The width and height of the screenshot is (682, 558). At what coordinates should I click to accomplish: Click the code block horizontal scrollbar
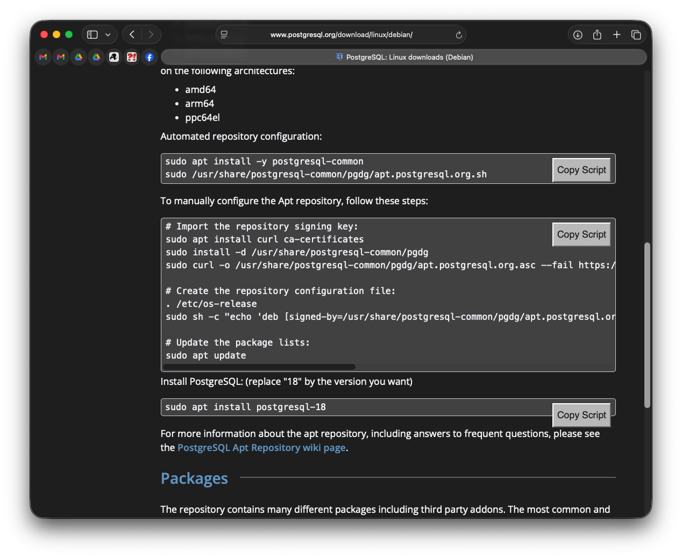(x=259, y=367)
